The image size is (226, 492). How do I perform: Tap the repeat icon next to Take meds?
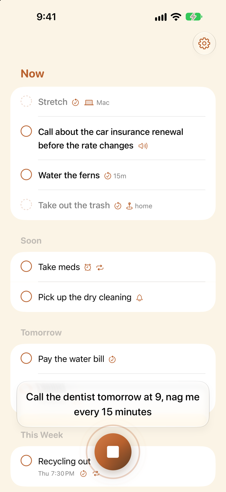[x=100, y=267]
